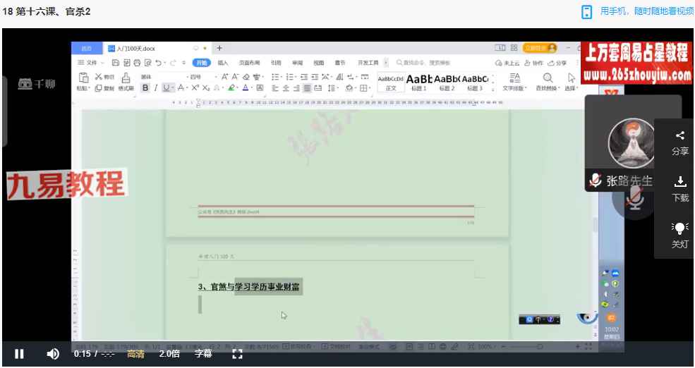The height and width of the screenshot is (368, 695).
Task: Pause the video playback
Action: 19,354
